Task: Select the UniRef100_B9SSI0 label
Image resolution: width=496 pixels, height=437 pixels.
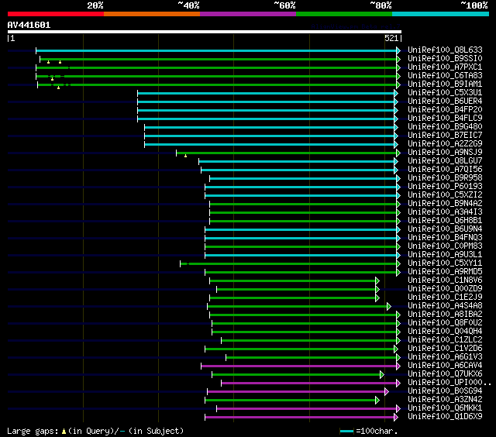Action: (445, 58)
